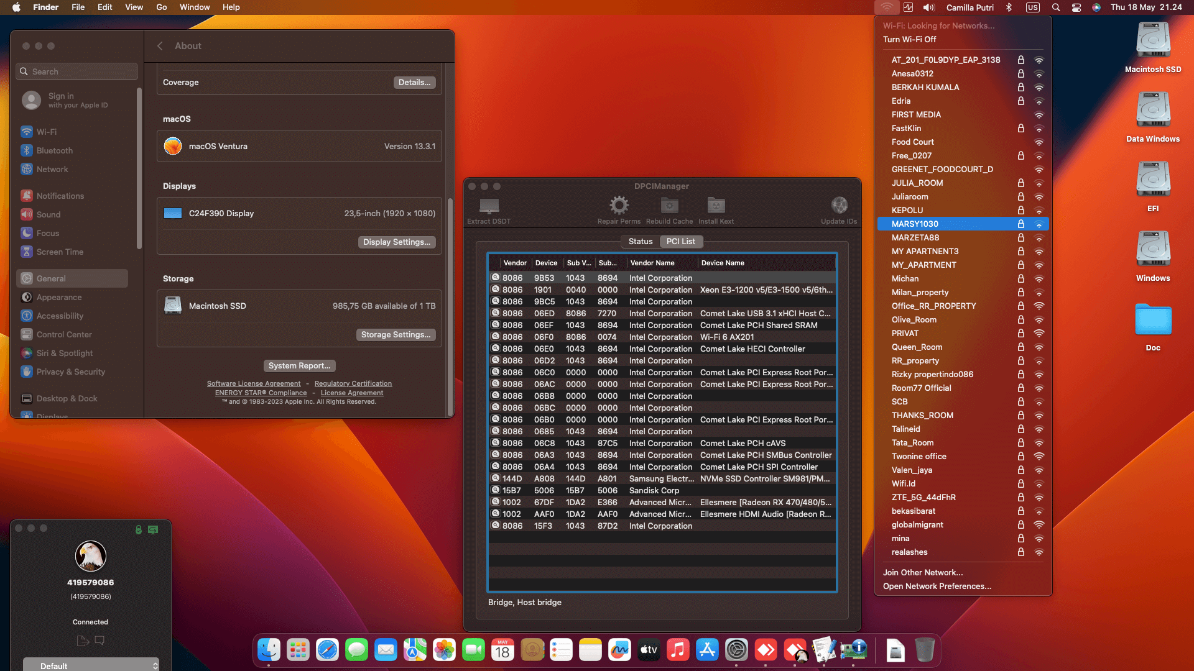Select Privacy & Security in sidebar
1194x671 pixels.
73,372
